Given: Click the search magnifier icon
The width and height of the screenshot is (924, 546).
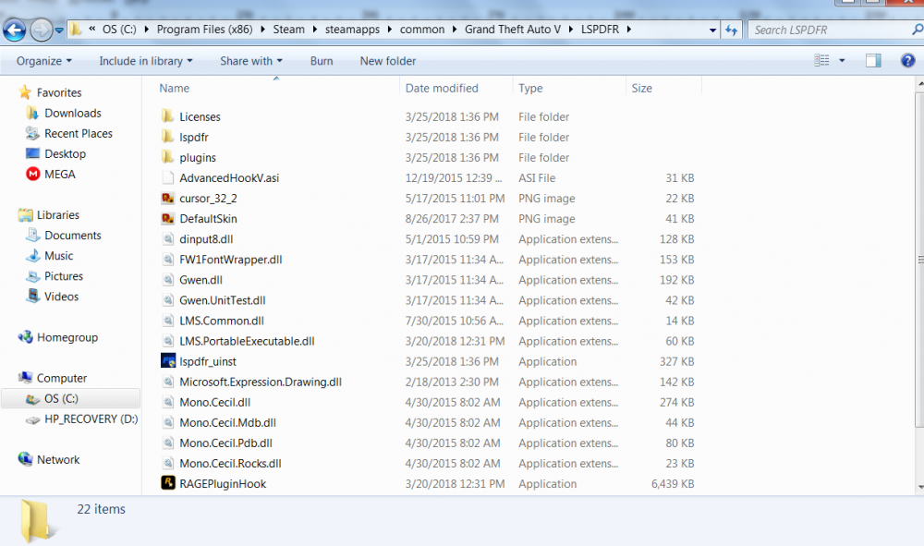Looking at the screenshot, I should (x=917, y=29).
